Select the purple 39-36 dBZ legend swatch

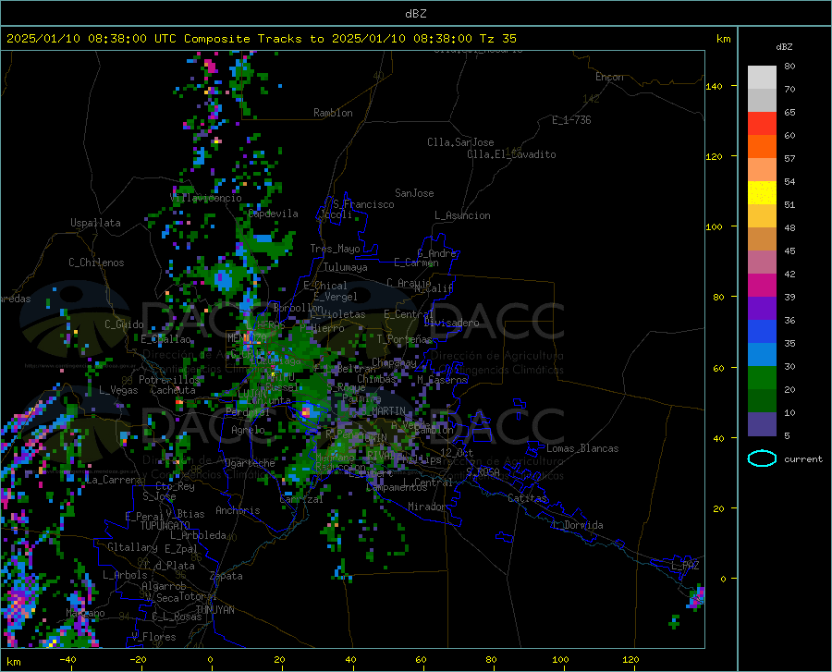coord(762,309)
